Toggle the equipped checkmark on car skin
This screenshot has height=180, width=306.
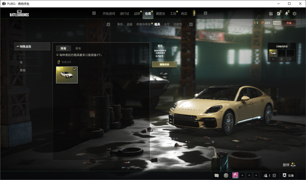coord(75,69)
